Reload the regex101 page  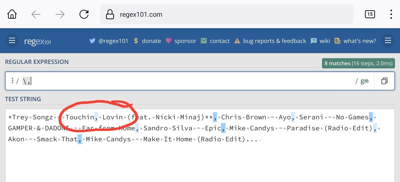(84, 14)
